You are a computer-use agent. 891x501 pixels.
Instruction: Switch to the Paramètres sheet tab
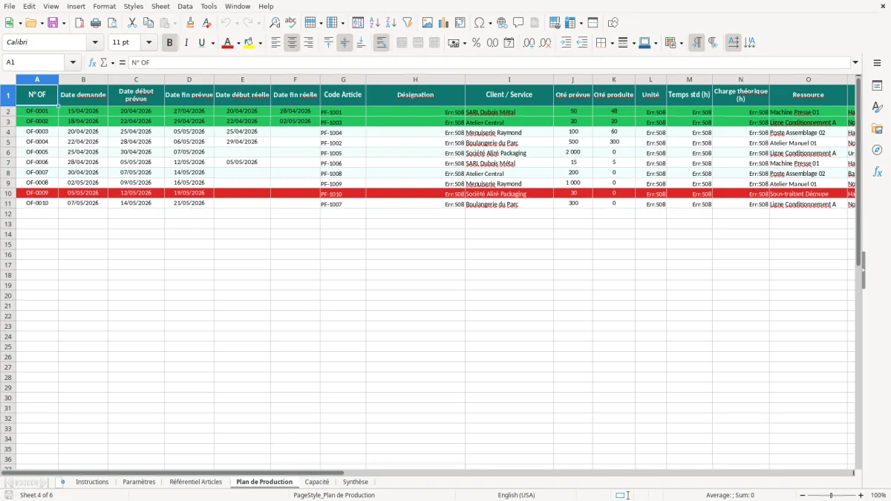139,482
